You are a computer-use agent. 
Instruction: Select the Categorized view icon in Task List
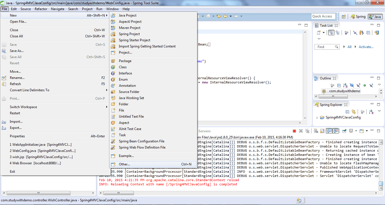(x=331, y=33)
